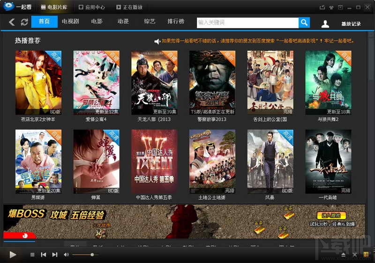Image resolution: width=375 pixels, height=263 pixels.
Task: Toggle the playlist panel icon at bottom right
Action: tap(366, 255)
